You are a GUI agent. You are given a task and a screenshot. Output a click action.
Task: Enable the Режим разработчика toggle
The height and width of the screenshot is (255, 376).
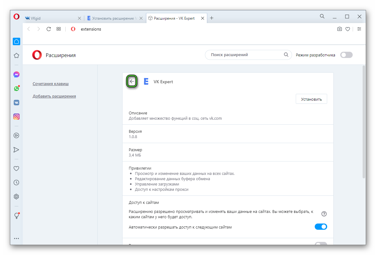[x=346, y=55]
